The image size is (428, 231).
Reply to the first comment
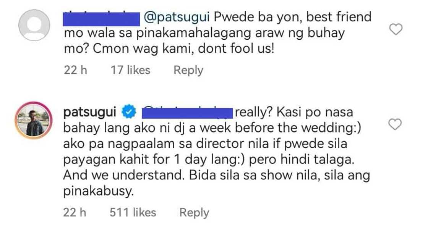coord(188,70)
